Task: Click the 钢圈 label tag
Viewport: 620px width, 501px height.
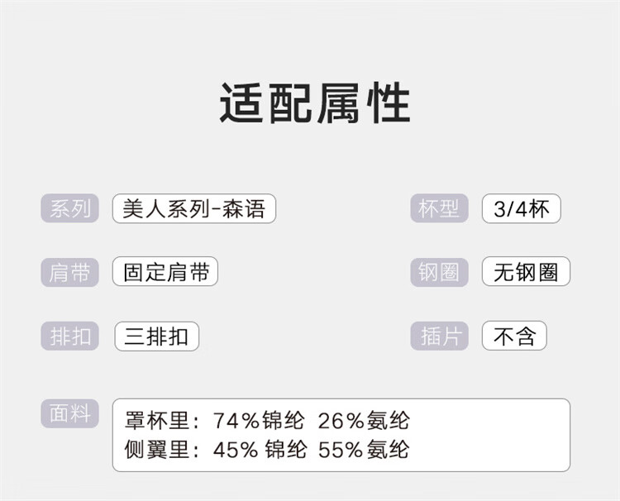Action: click(439, 272)
